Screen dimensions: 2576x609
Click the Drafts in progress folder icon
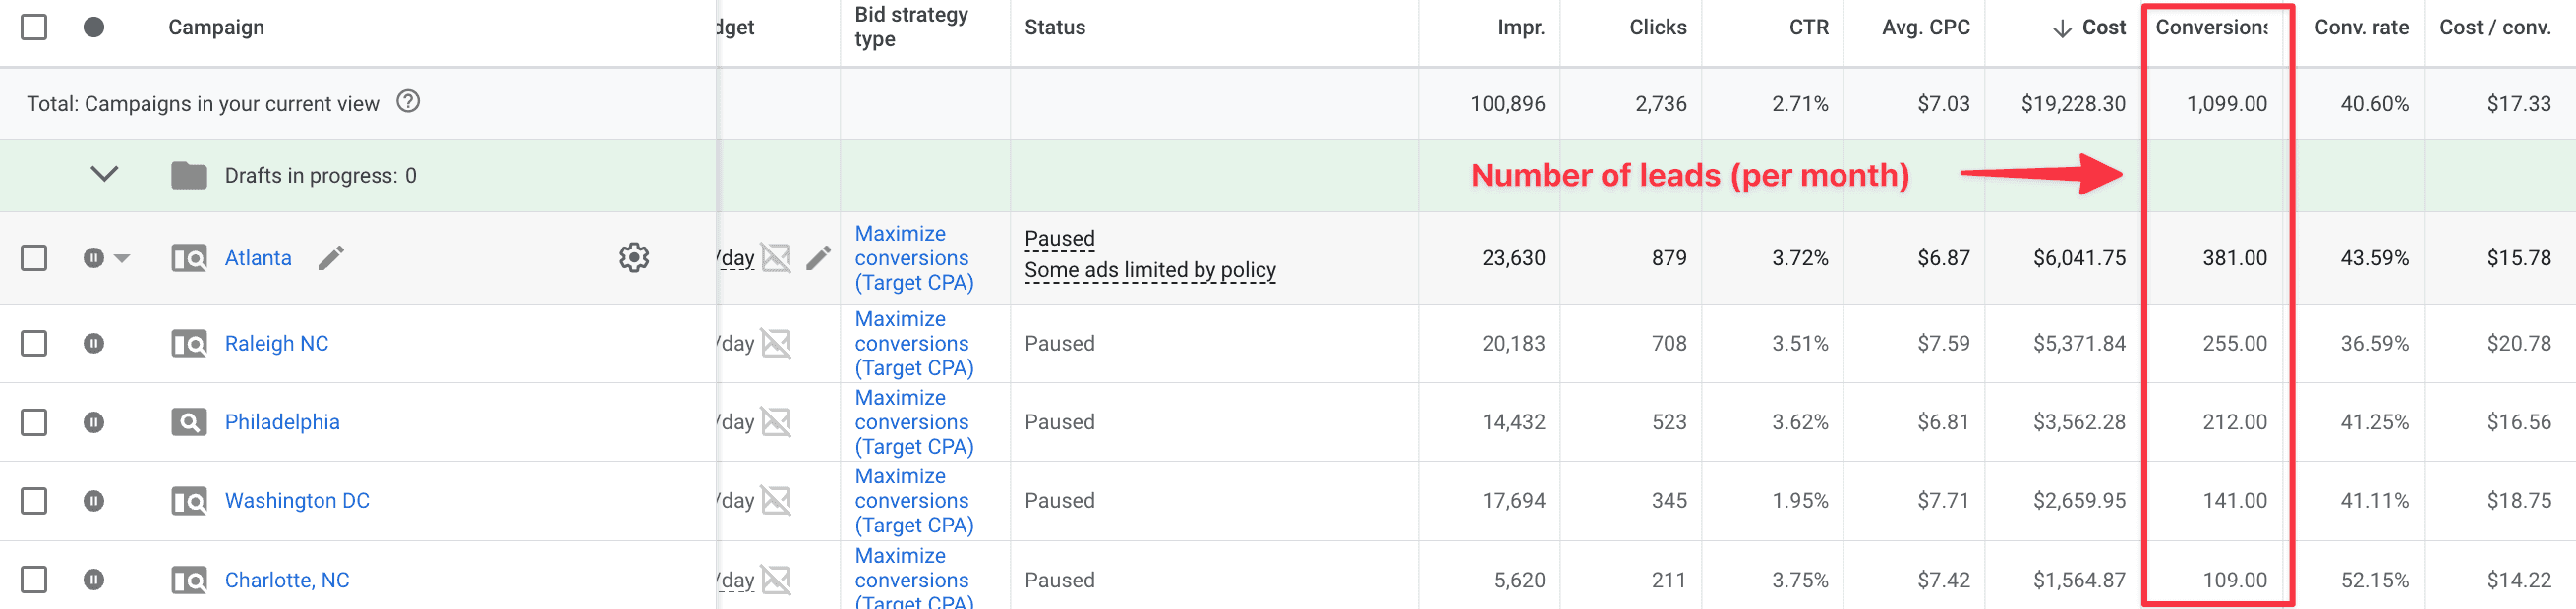[x=189, y=176]
